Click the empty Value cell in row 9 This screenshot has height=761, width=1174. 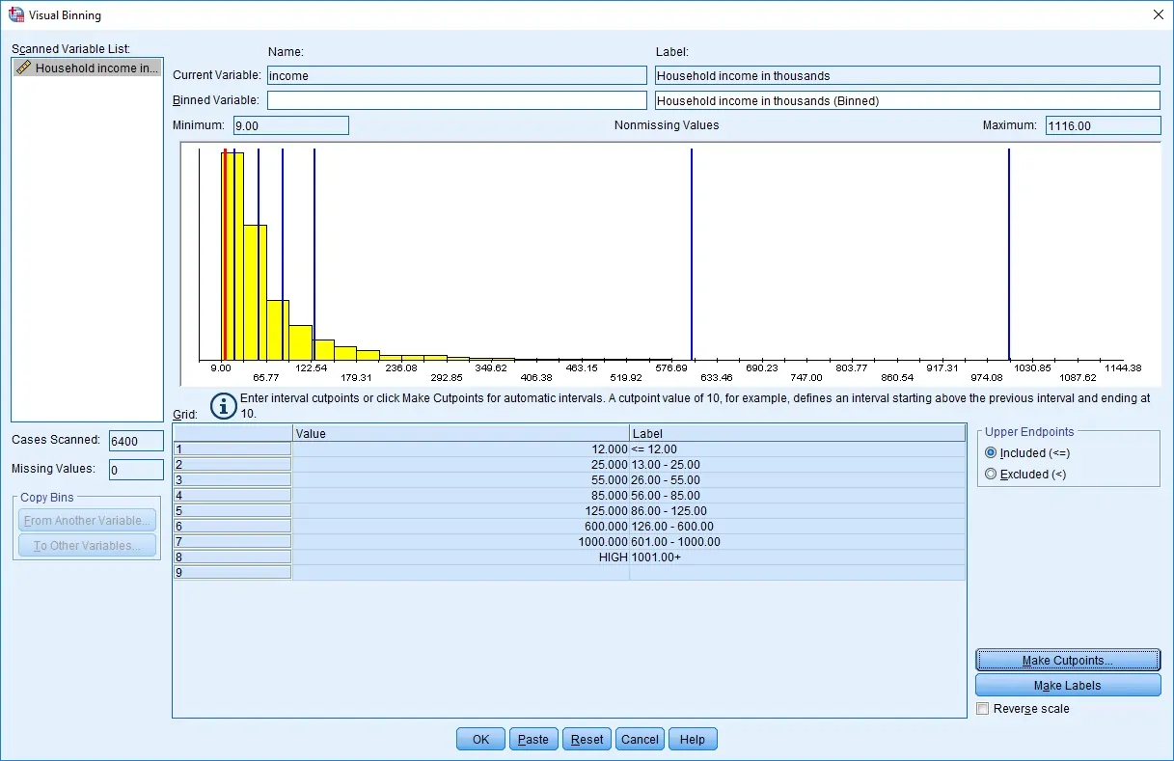(460, 573)
